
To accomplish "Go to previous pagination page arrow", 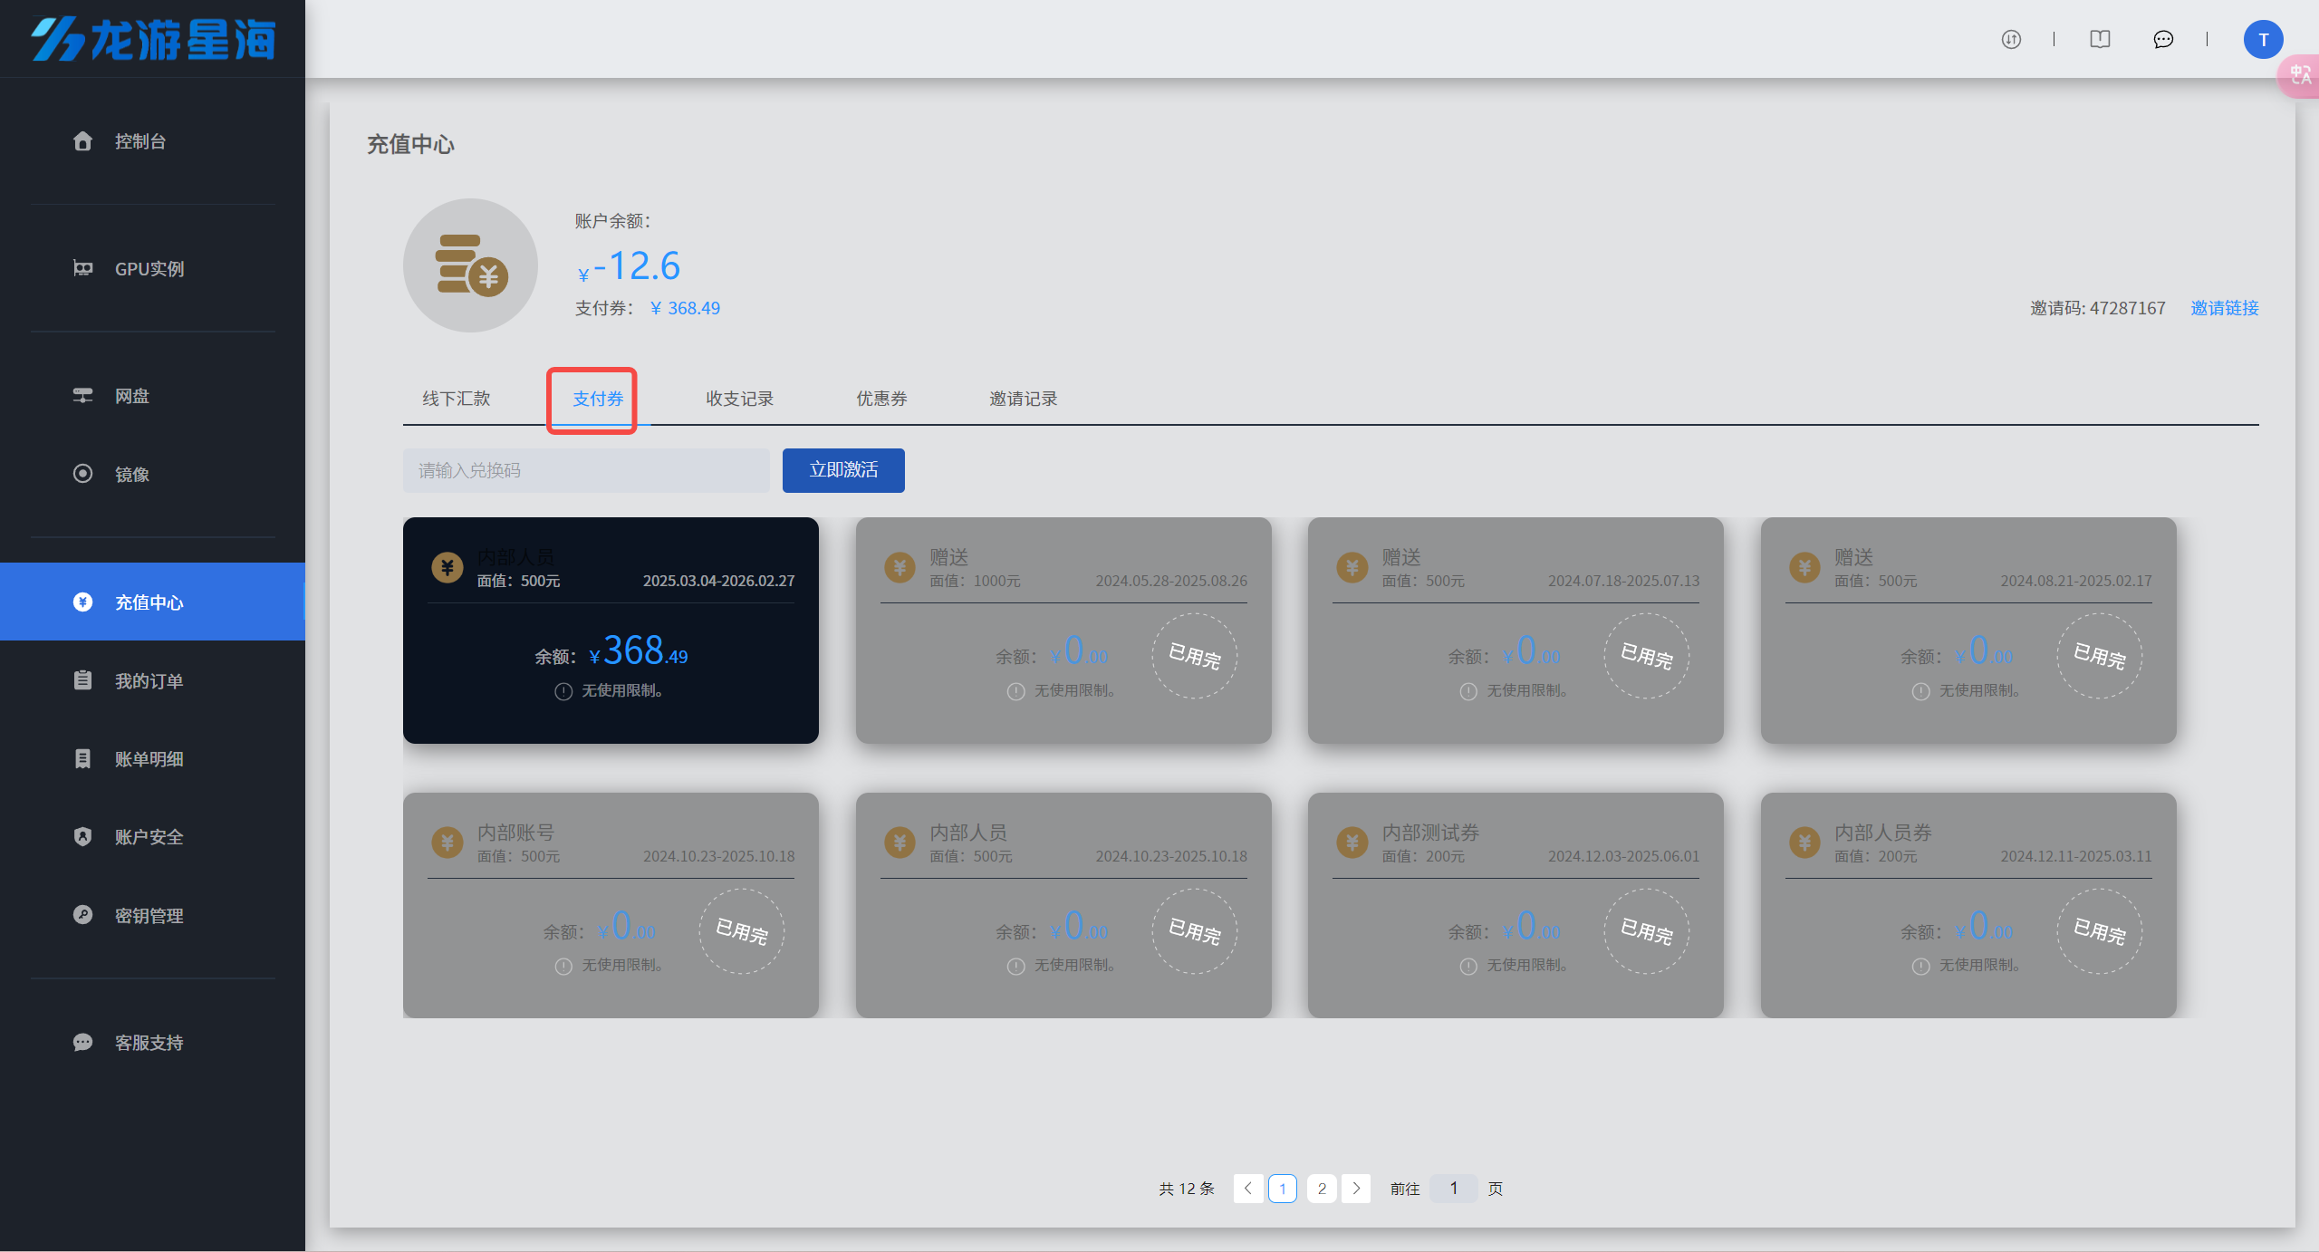I will click(1247, 1188).
